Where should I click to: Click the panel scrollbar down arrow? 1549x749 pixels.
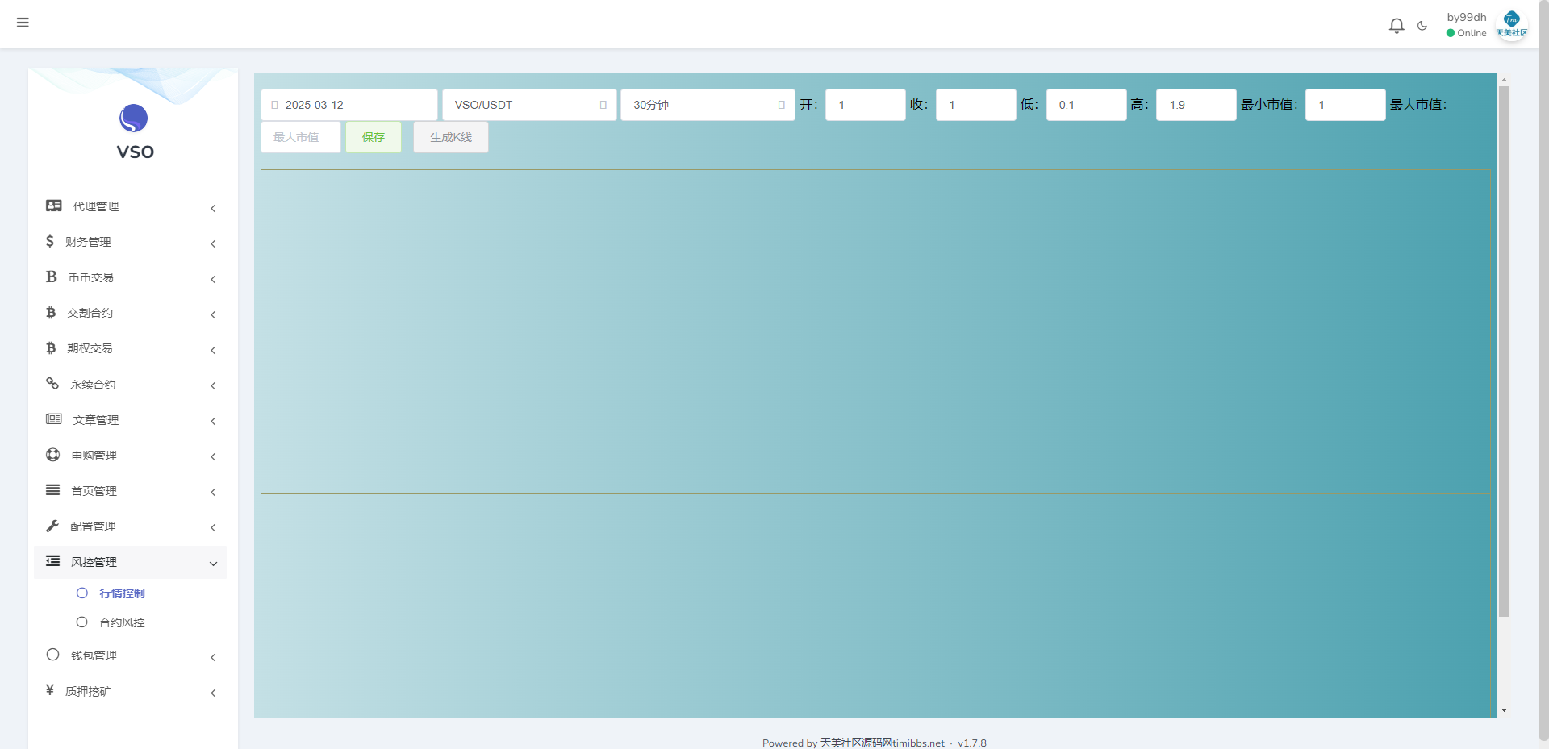click(1504, 710)
